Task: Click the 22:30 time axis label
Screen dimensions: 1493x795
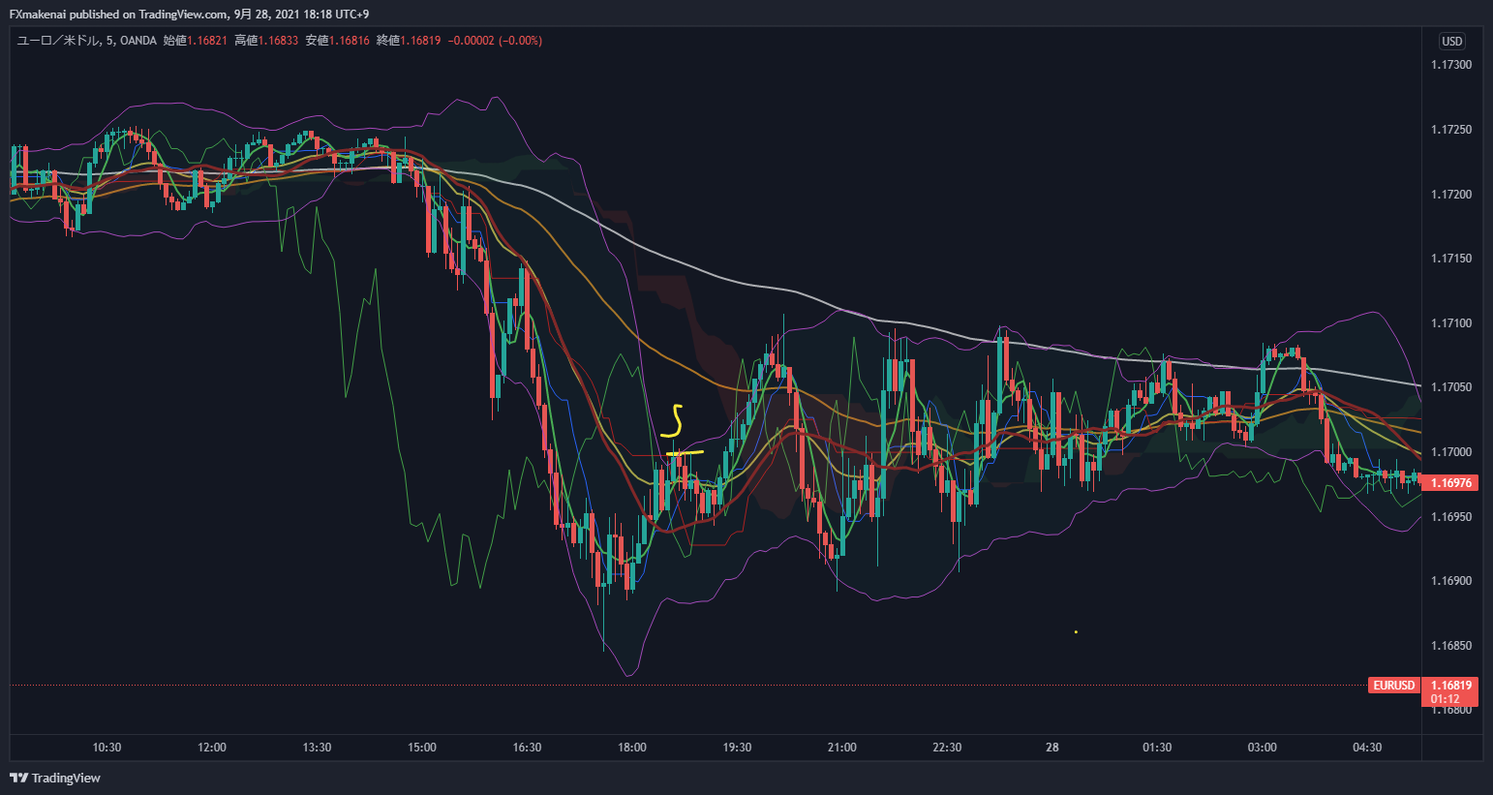Action: coord(947,748)
